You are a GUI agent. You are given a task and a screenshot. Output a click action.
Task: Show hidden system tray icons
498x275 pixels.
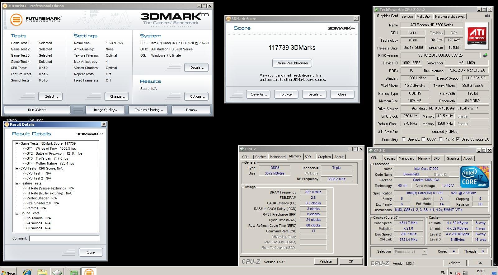pos(450,273)
